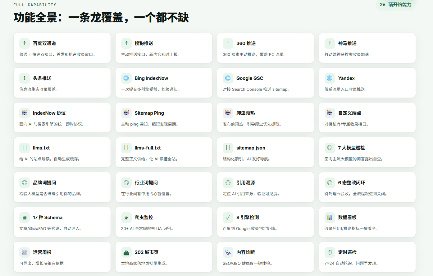433x276 pixels.
Task: Click the text 7×24 自动轮询,问题早发现。
Action: (x=352, y=263)
